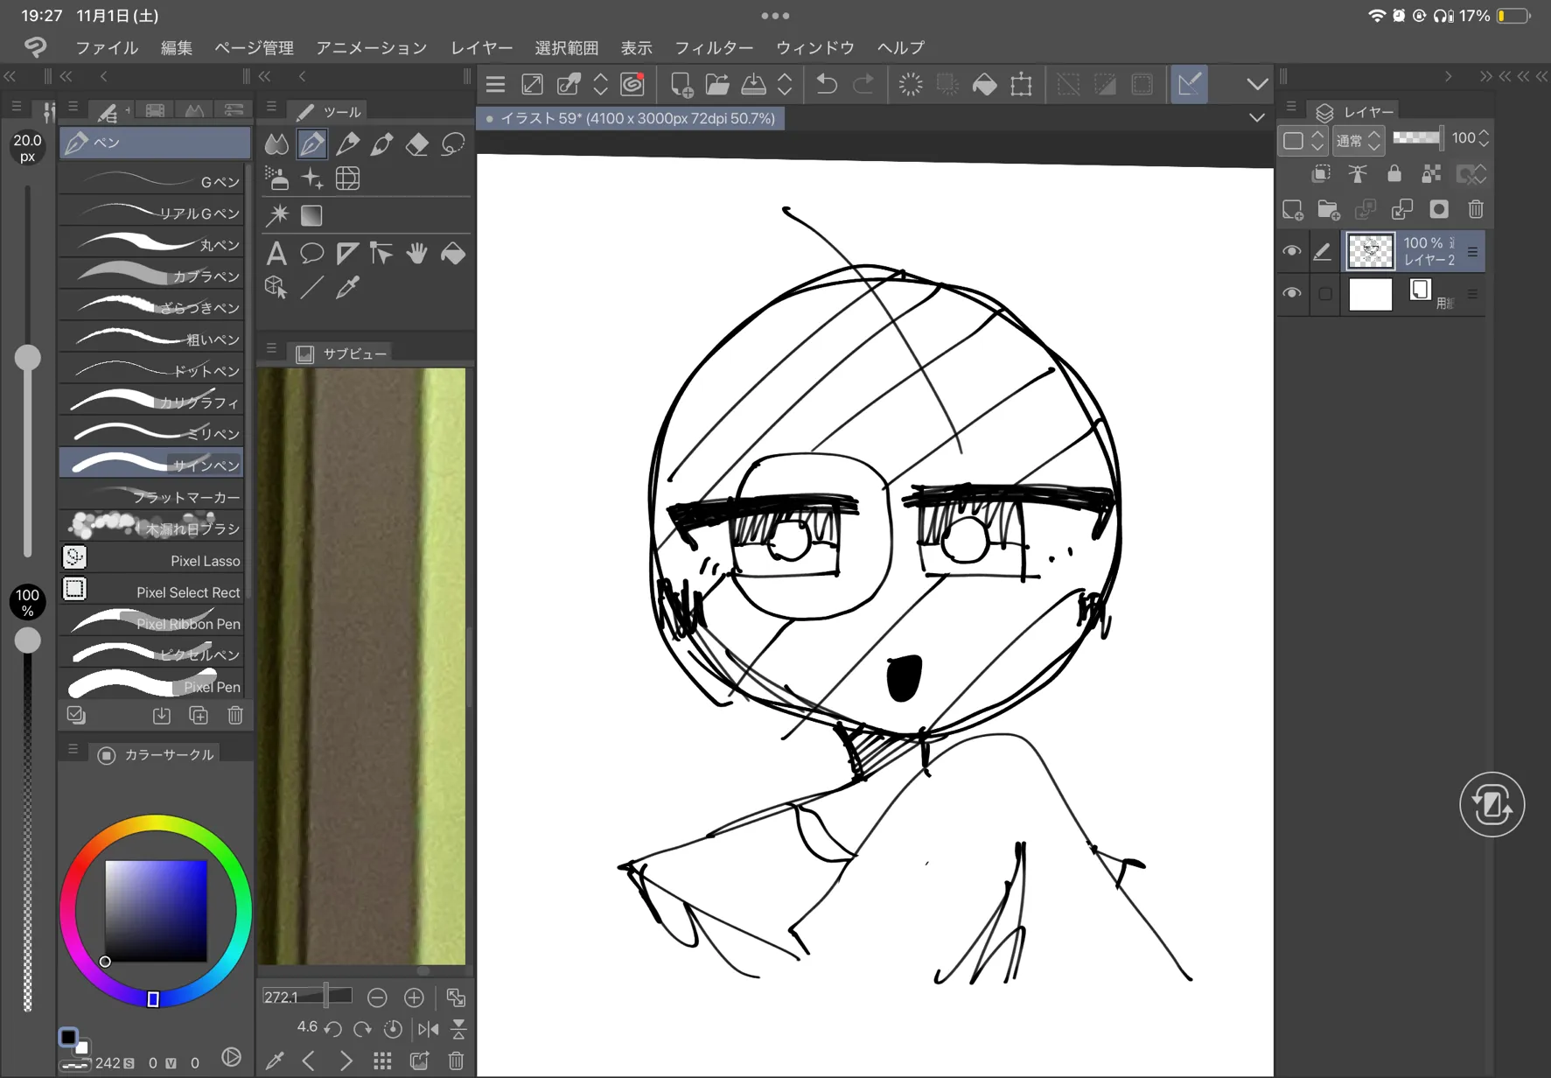Open the フィルター menu

(714, 48)
